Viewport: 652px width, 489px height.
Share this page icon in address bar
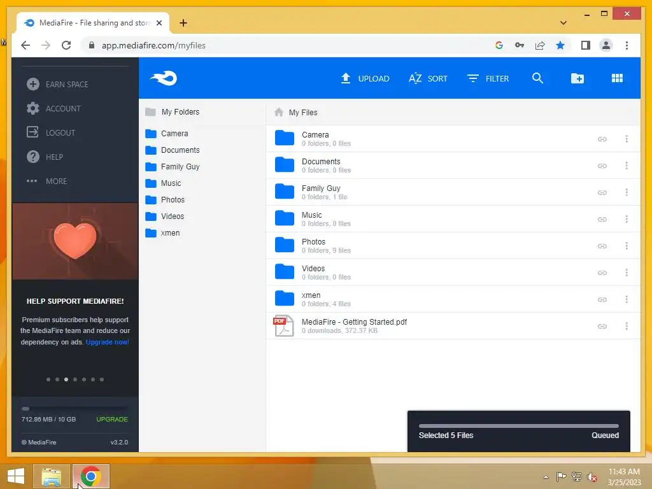[540, 45]
